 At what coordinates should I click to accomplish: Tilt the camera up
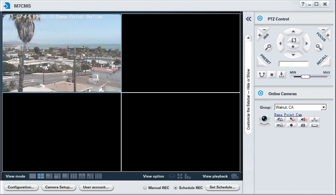click(x=293, y=32)
